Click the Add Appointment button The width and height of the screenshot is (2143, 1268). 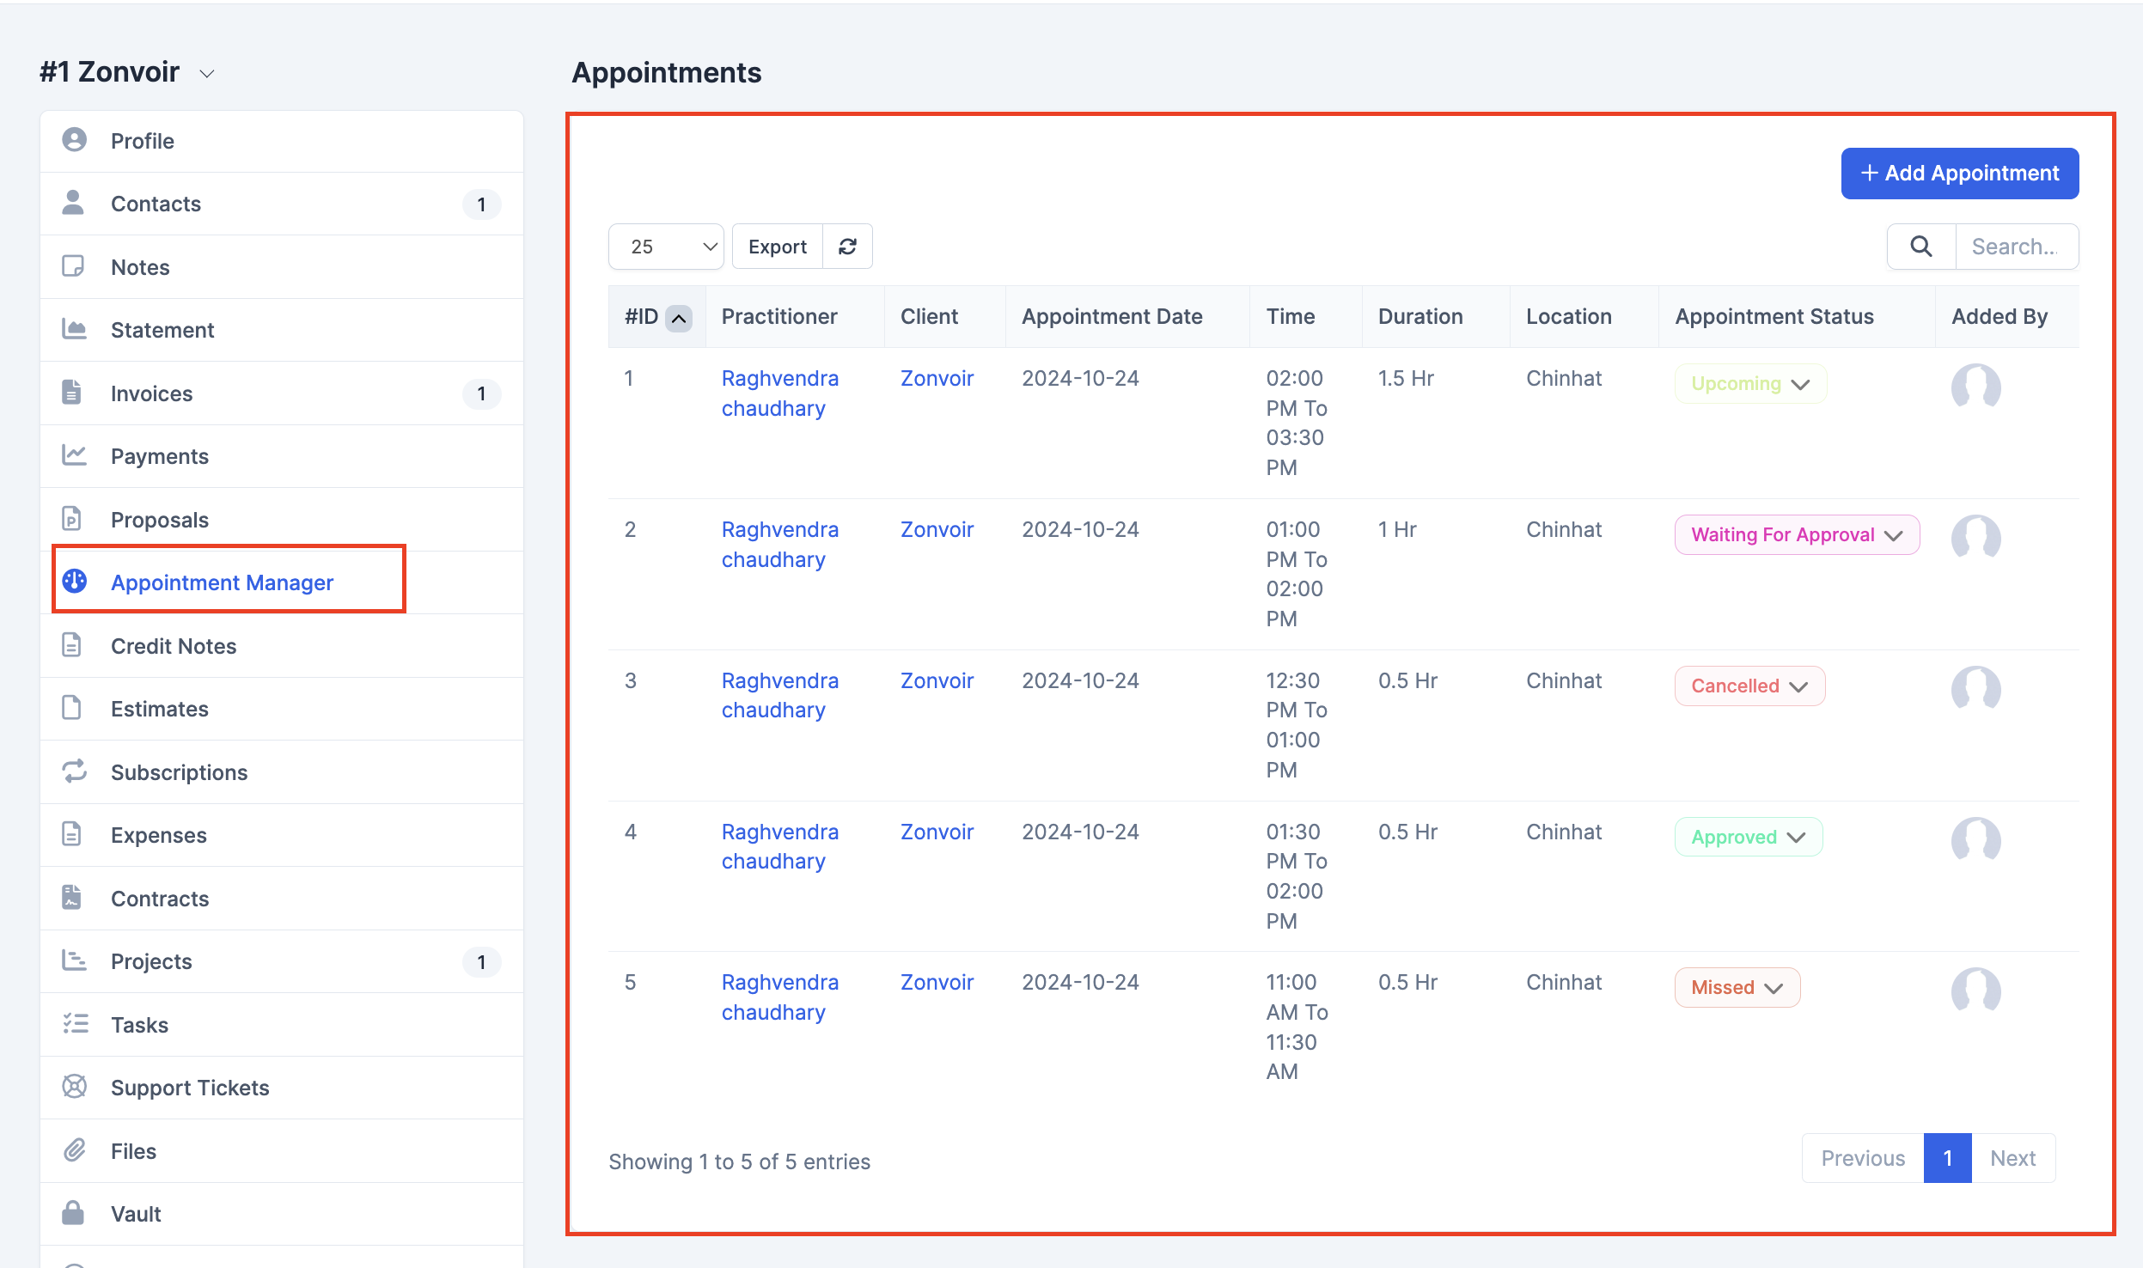[x=1958, y=173]
